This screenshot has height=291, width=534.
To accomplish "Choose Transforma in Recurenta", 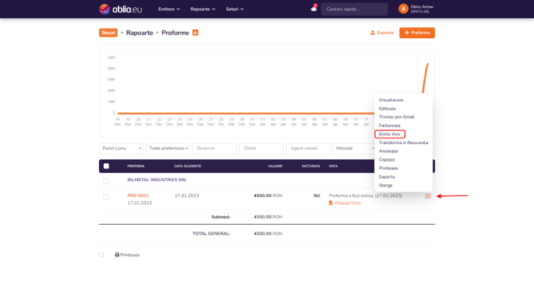I will (x=403, y=143).
